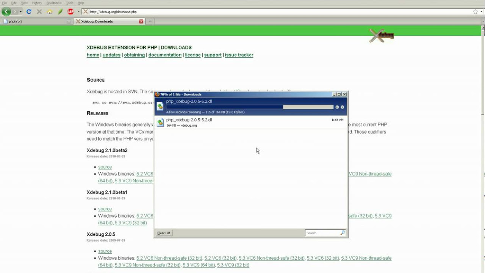Screen dimensions: 485x273
Task: Click the Adblock Plus ABP icon
Action: (70, 12)
